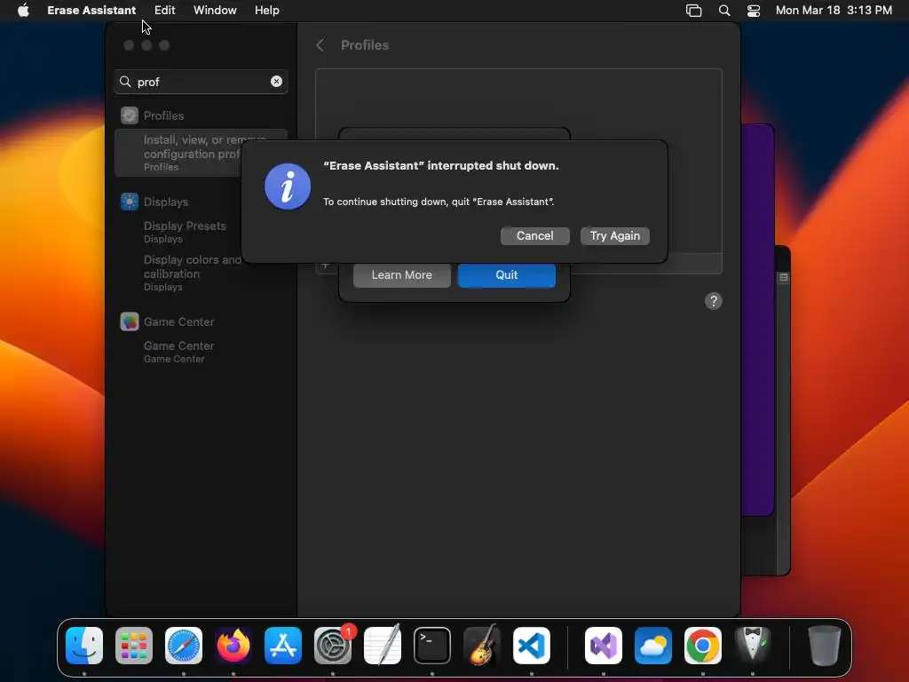Open Control Center in menu bar
909x682 pixels.
(753, 11)
